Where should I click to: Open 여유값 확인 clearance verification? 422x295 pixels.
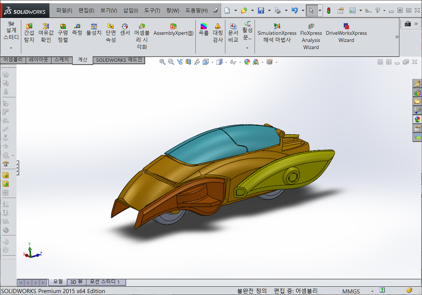(x=46, y=33)
